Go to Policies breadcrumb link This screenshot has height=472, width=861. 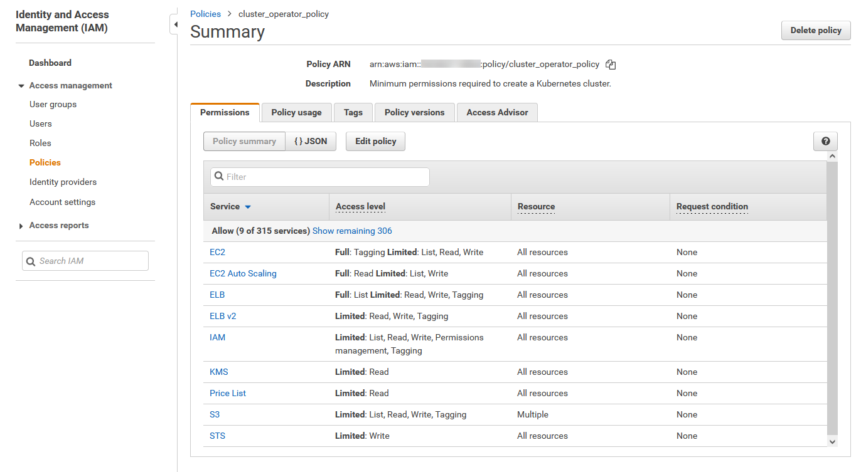[x=205, y=14]
